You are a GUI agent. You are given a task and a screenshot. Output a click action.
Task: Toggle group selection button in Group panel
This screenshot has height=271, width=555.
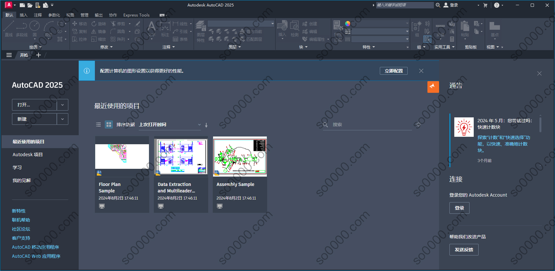(427, 39)
